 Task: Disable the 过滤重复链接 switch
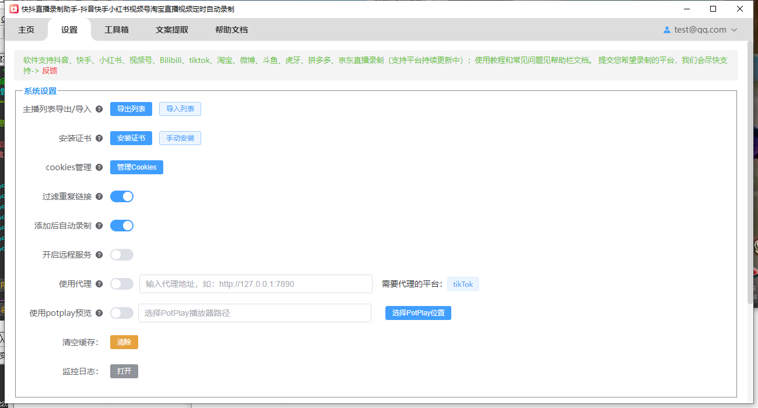click(x=122, y=196)
